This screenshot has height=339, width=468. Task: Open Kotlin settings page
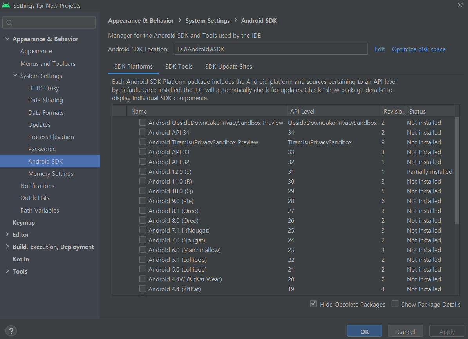point(21,259)
